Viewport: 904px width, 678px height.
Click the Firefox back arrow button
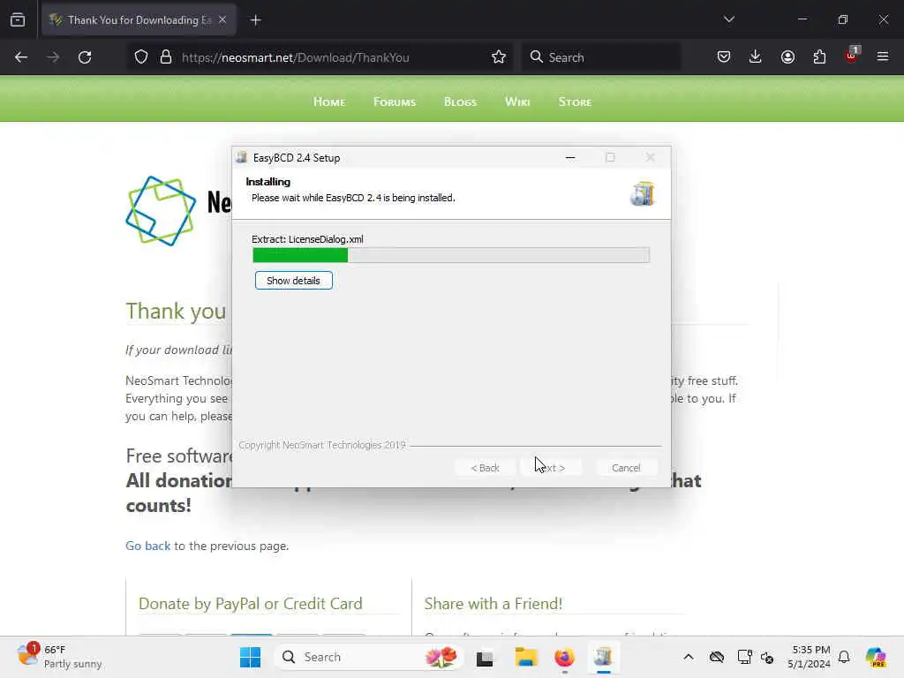coord(21,57)
